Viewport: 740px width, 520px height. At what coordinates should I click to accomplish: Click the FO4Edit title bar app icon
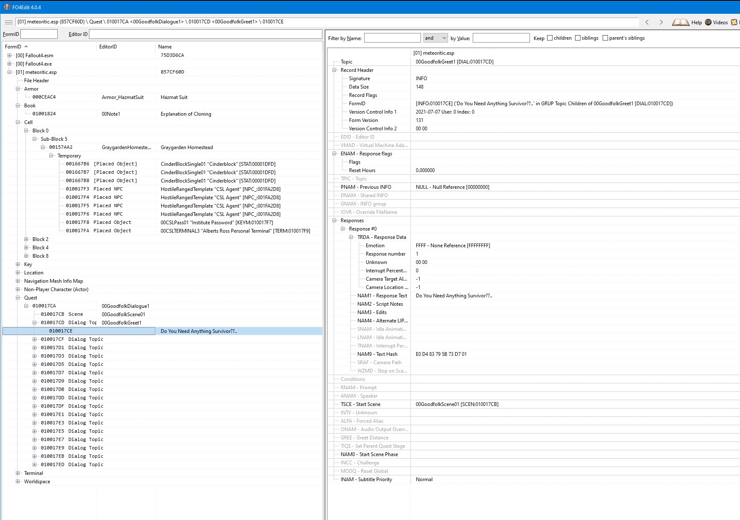click(7, 7)
